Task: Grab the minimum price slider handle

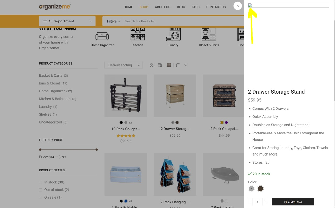Action: tap(40, 150)
